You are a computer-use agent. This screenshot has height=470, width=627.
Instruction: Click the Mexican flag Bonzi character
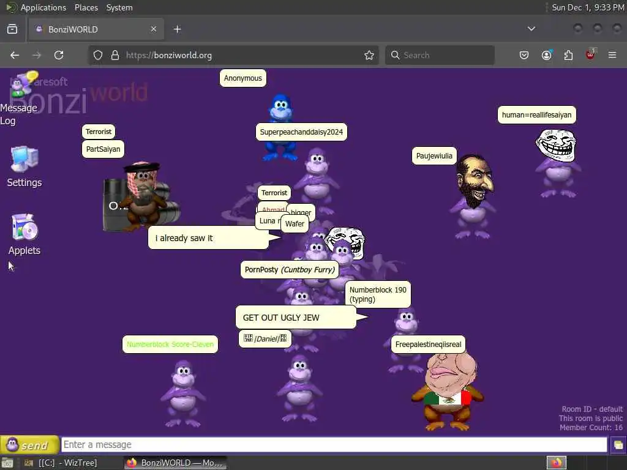click(448, 392)
